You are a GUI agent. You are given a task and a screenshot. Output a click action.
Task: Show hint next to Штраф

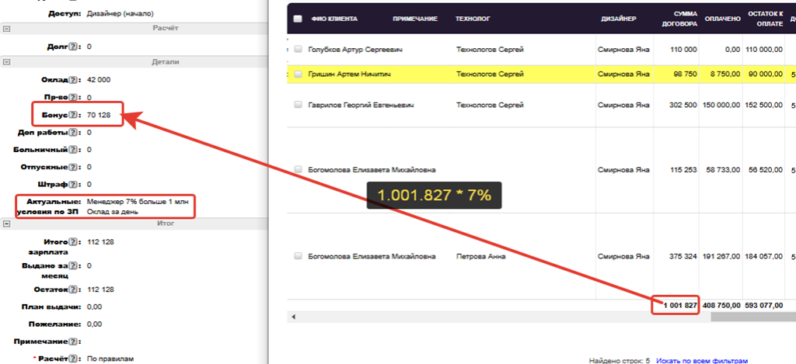tap(74, 185)
